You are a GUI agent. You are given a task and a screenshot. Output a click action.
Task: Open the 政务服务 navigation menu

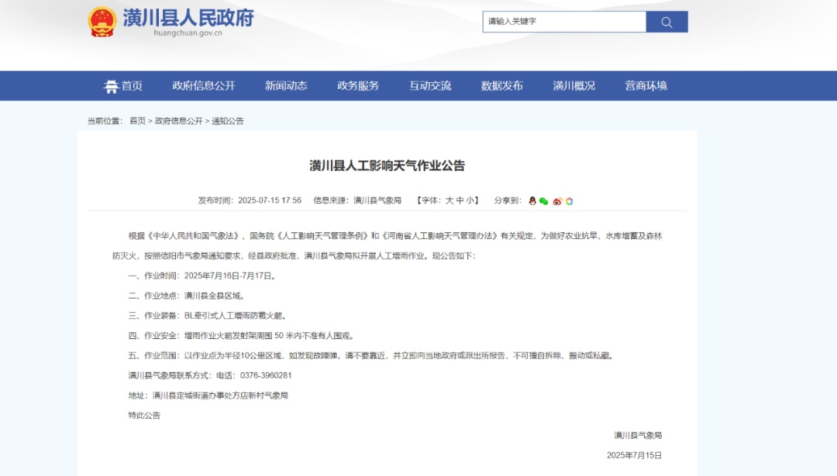(x=359, y=86)
